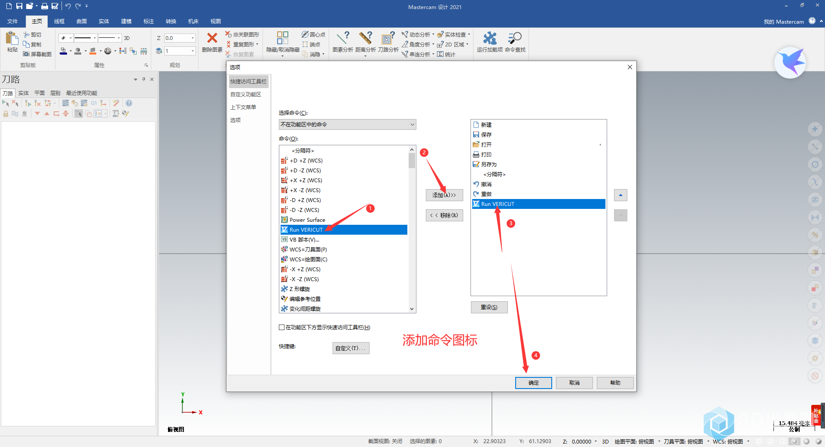Click the Remove (移除) button
The image size is (825, 447).
click(444, 215)
